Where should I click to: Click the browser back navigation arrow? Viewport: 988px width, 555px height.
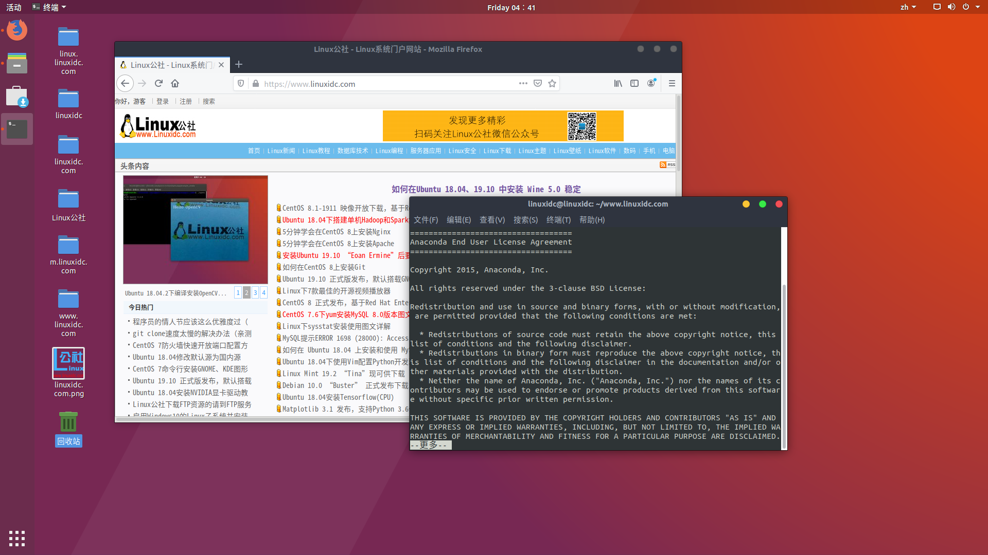coord(125,83)
